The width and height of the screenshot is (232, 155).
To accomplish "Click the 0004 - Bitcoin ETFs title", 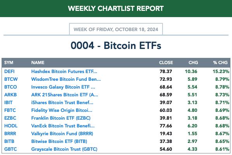I will click(x=116, y=45).
